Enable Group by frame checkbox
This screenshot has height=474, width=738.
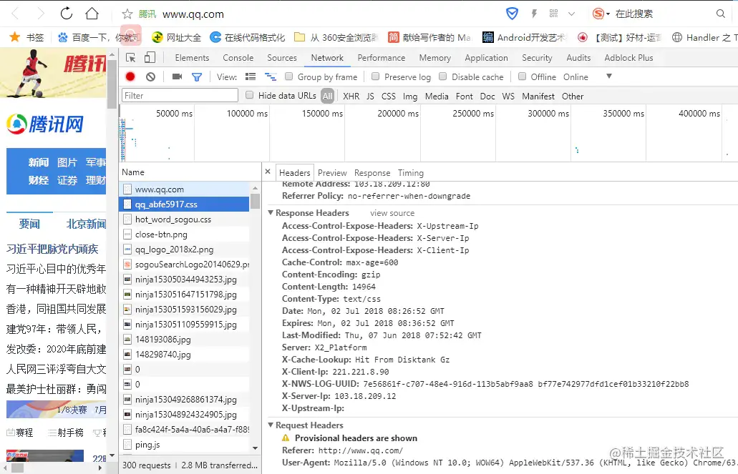pyautogui.click(x=289, y=76)
